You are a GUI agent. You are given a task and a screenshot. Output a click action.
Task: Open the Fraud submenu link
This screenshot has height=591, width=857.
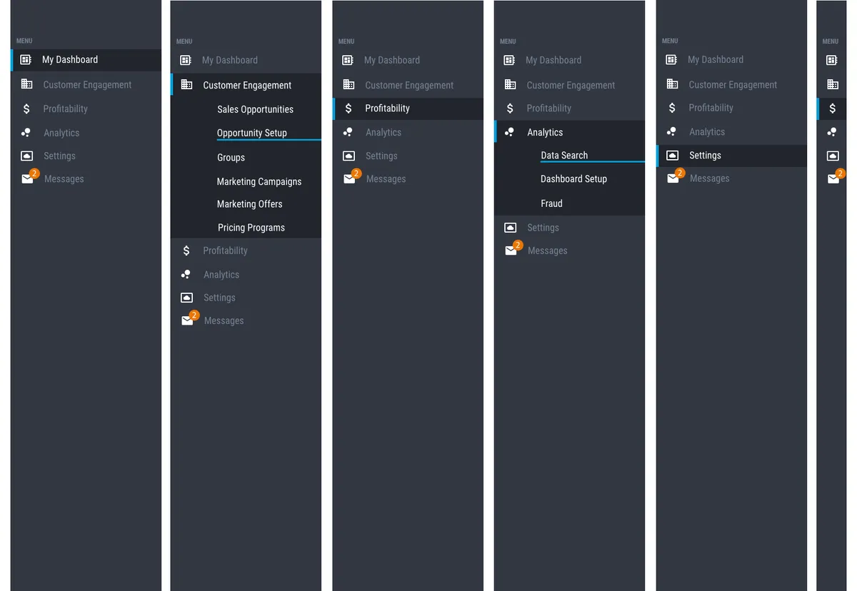pyautogui.click(x=551, y=203)
